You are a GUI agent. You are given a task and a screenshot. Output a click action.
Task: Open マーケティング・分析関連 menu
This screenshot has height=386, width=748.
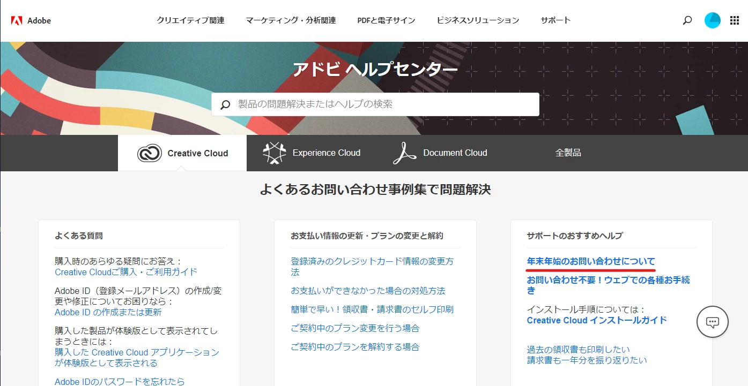point(291,20)
